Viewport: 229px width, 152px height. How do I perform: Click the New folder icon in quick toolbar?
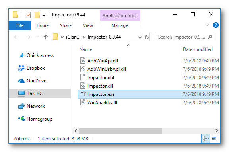[x=37, y=15]
